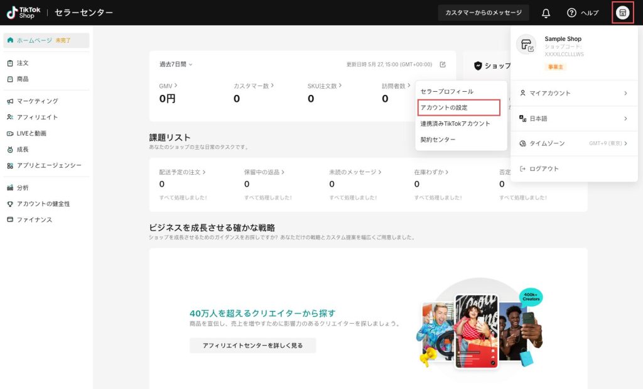Viewport: 643px width, 389px height.
Task: Click the 分析 chart icon
Action: 10,188
